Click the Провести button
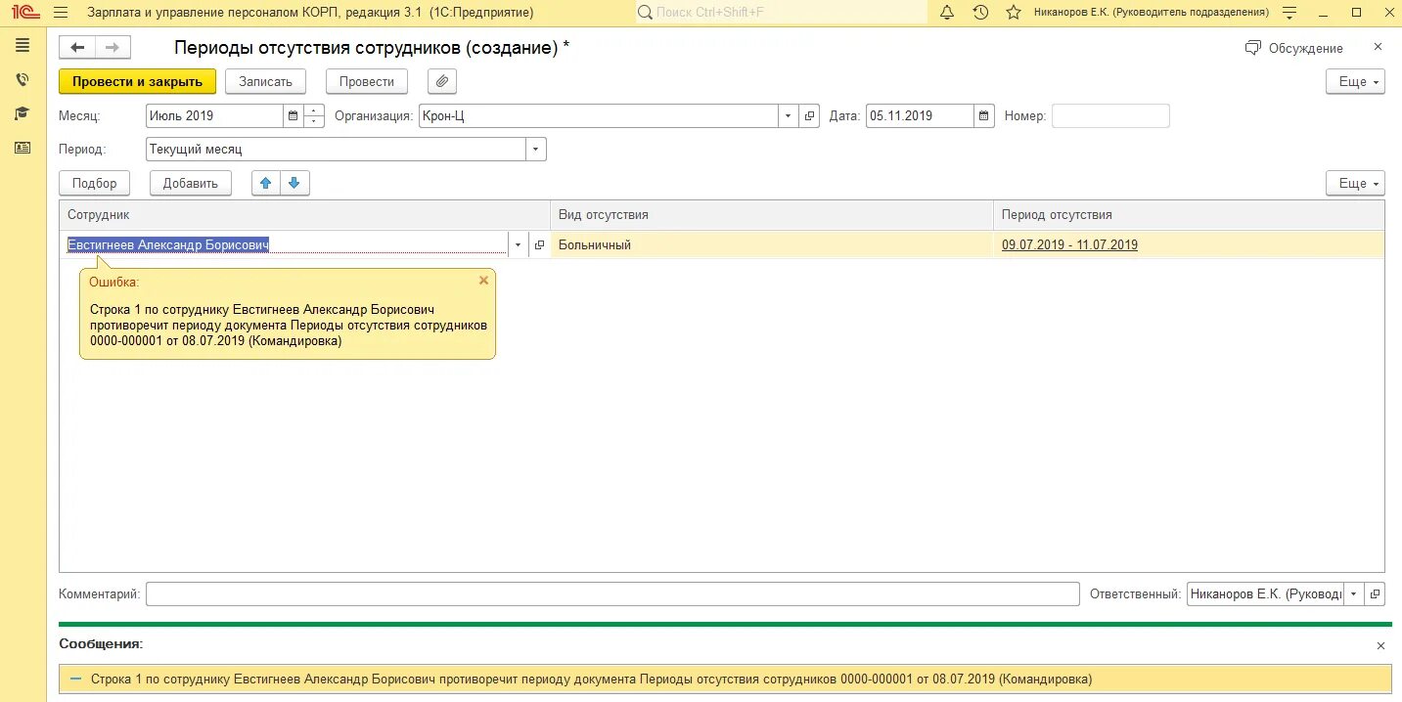The height and width of the screenshot is (702, 1402). click(367, 81)
